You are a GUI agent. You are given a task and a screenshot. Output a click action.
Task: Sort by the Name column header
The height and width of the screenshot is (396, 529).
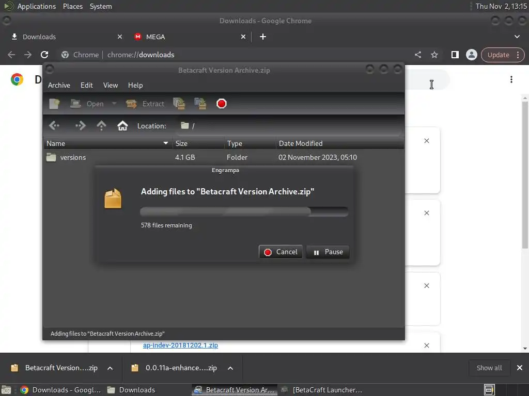108,143
